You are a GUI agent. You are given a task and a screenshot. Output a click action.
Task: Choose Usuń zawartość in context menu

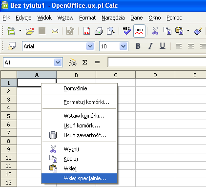[x=79, y=135]
